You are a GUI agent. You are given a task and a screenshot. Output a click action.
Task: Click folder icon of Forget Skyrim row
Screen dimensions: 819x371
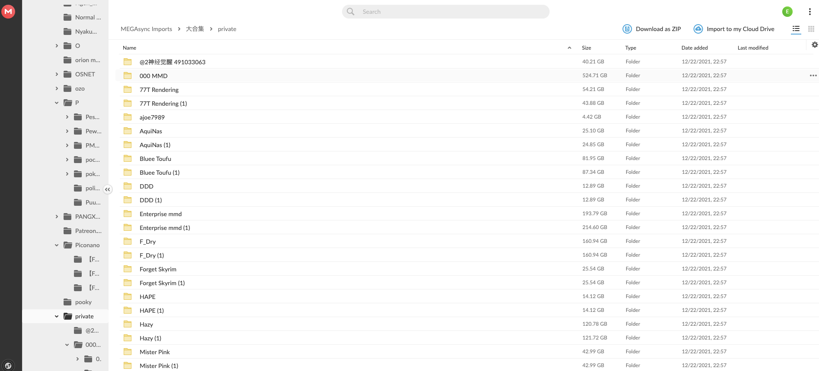coord(128,269)
